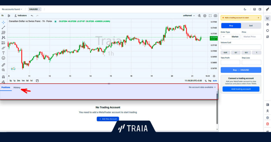Select the Sell tab
271x142 pixels.
(x=251, y=26)
